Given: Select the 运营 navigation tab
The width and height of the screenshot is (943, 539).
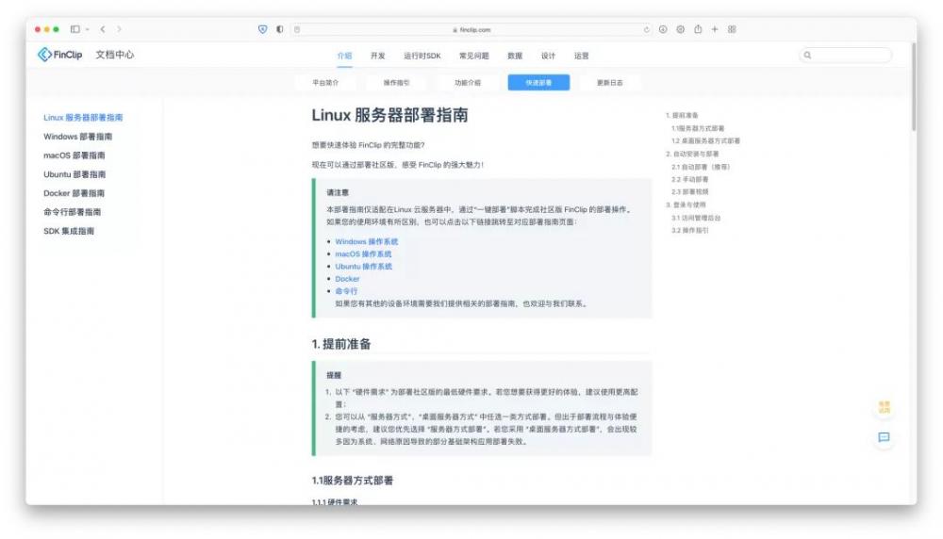Looking at the screenshot, I should click(x=581, y=56).
